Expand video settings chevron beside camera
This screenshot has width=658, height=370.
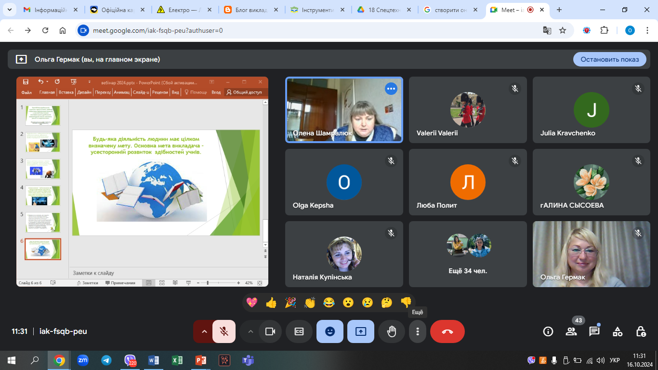[x=250, y=331]
